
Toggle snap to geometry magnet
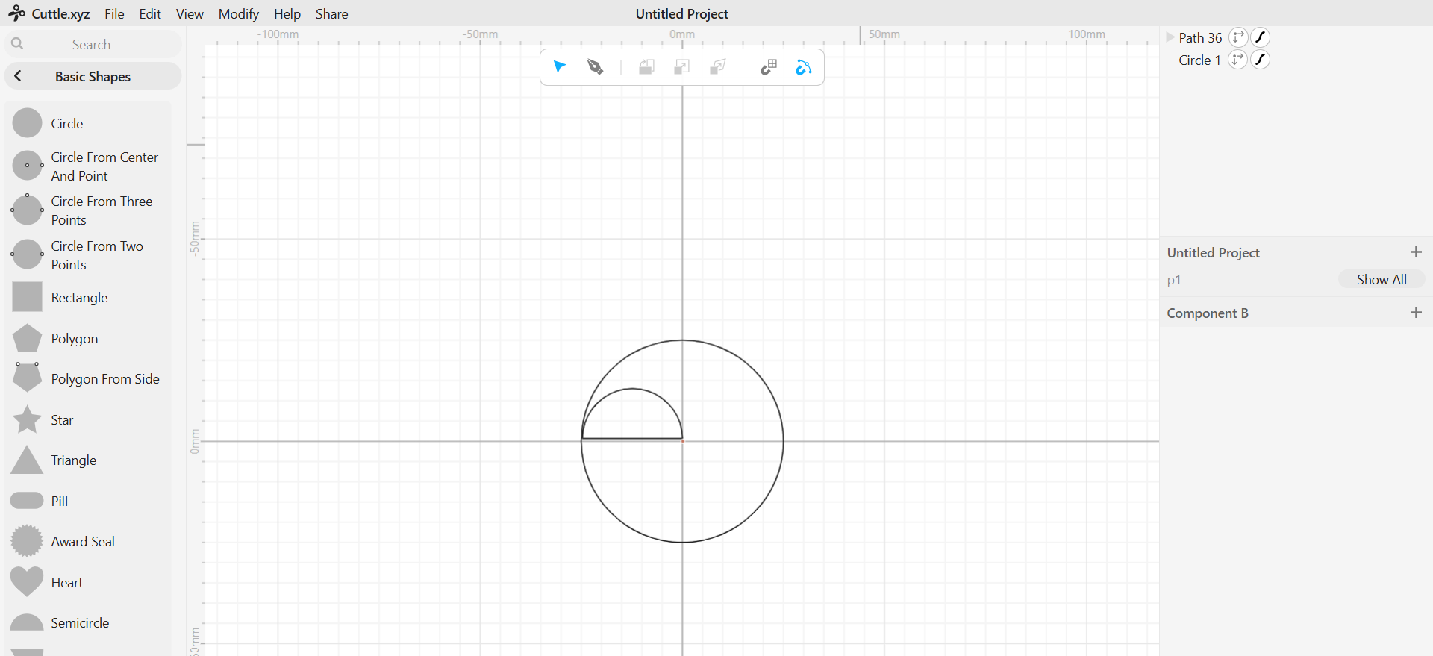pos(803,67)
